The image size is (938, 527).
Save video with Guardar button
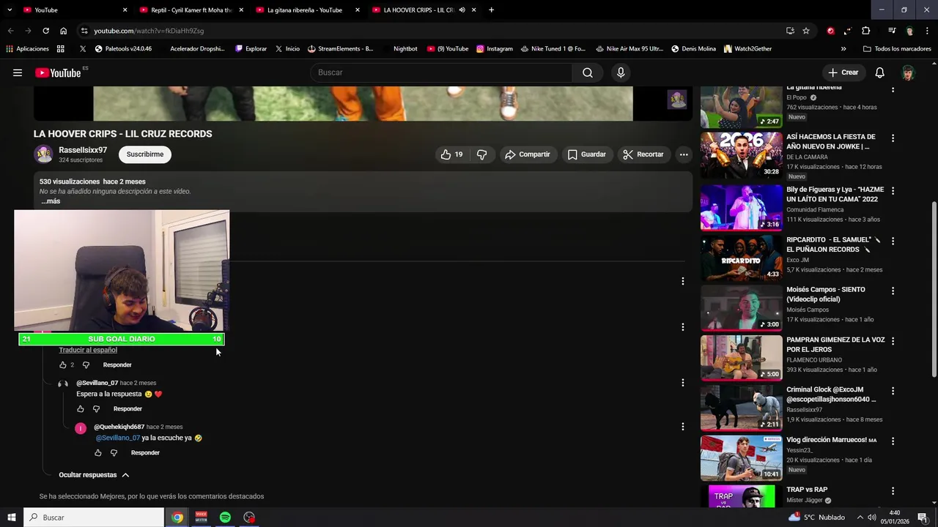(587, 154)
